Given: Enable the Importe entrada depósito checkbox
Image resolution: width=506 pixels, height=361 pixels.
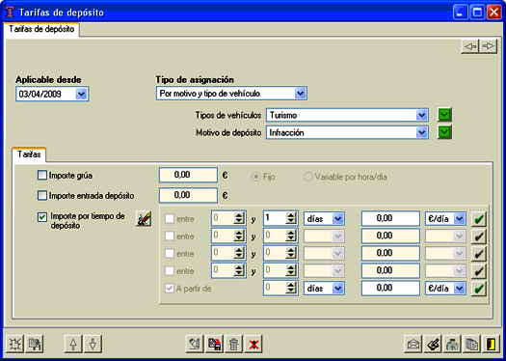Looking at the screenshot, I should pyautogui.click(x=42, y=196).
